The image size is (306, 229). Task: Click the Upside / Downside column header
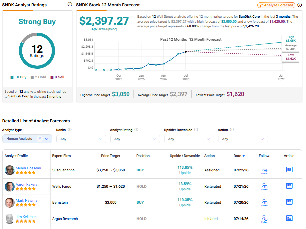185,156
